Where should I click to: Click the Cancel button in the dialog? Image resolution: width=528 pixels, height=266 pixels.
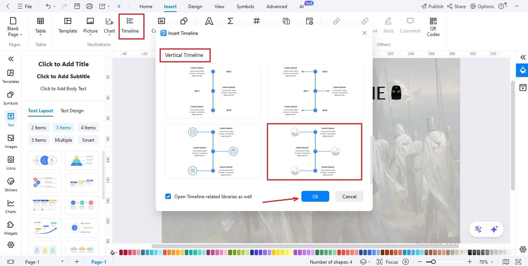tap(349, 196)
